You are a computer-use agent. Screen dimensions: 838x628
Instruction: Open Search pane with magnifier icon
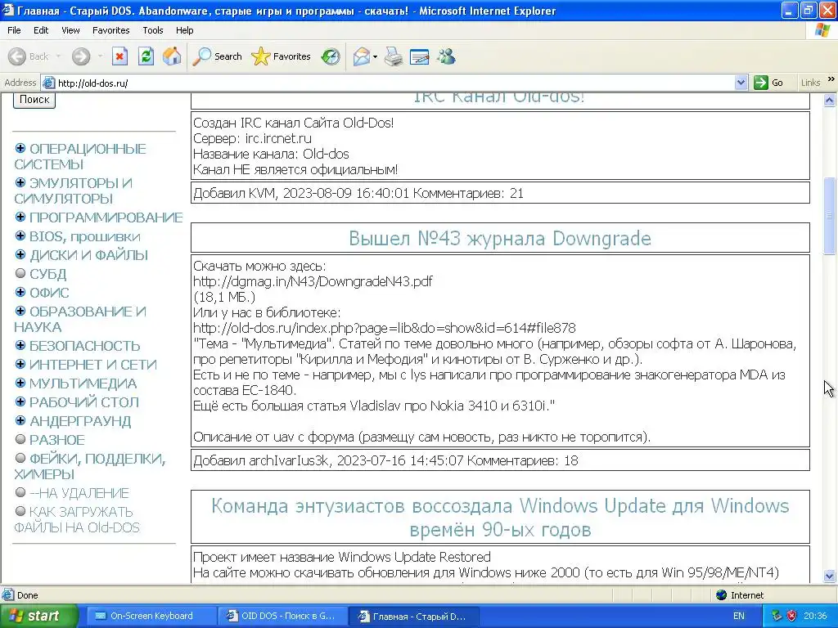coord(201,56)
